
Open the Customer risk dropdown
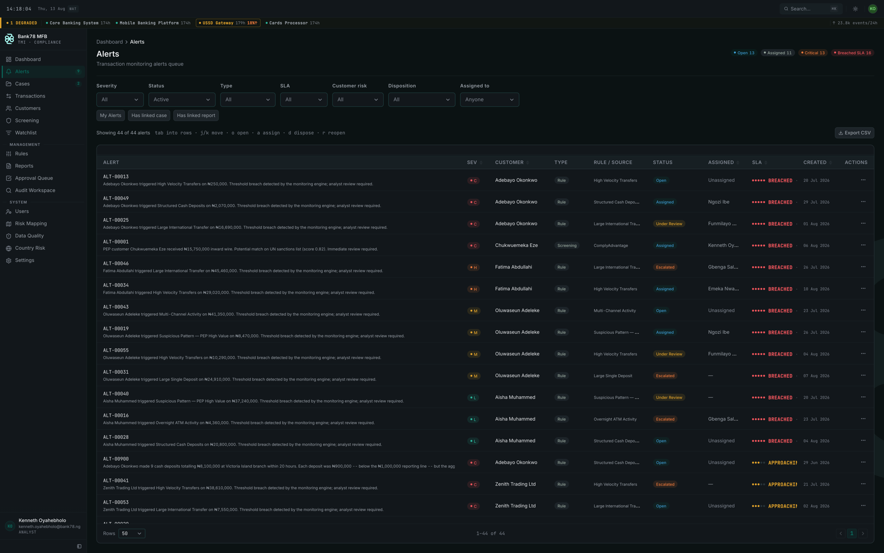point(358,100)
